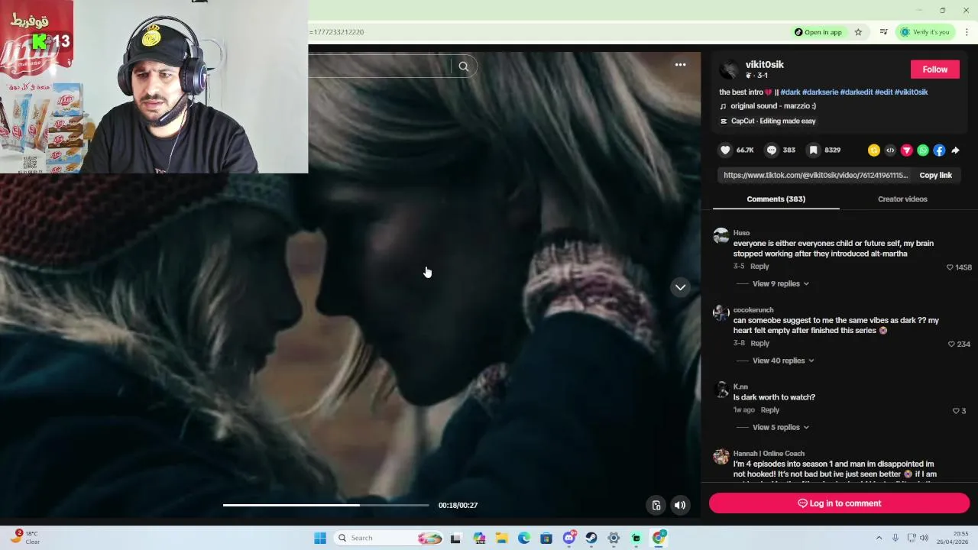Open the browser three-dot menu
Image resolution: width=978 pixels, height=550 pixels.
click(x=967, y=32)
